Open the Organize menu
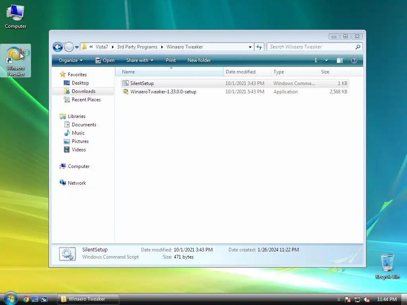407x305 pixels. click(71, 60)
